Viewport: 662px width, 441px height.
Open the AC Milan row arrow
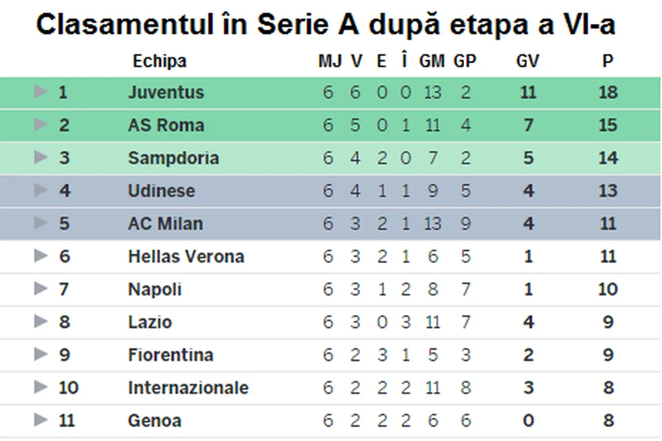tap(41, 223)
